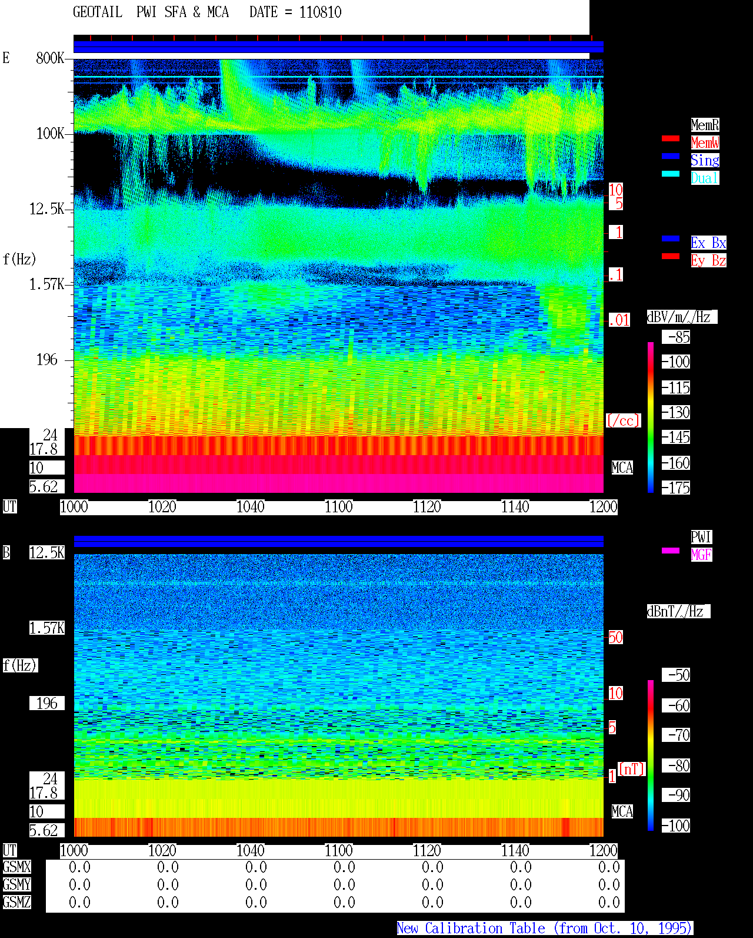Click the E-field spectrogram plot
Image resolution: width=753 pixels, height=938 pixels.
pyautogui.click(x=338, y=276)
